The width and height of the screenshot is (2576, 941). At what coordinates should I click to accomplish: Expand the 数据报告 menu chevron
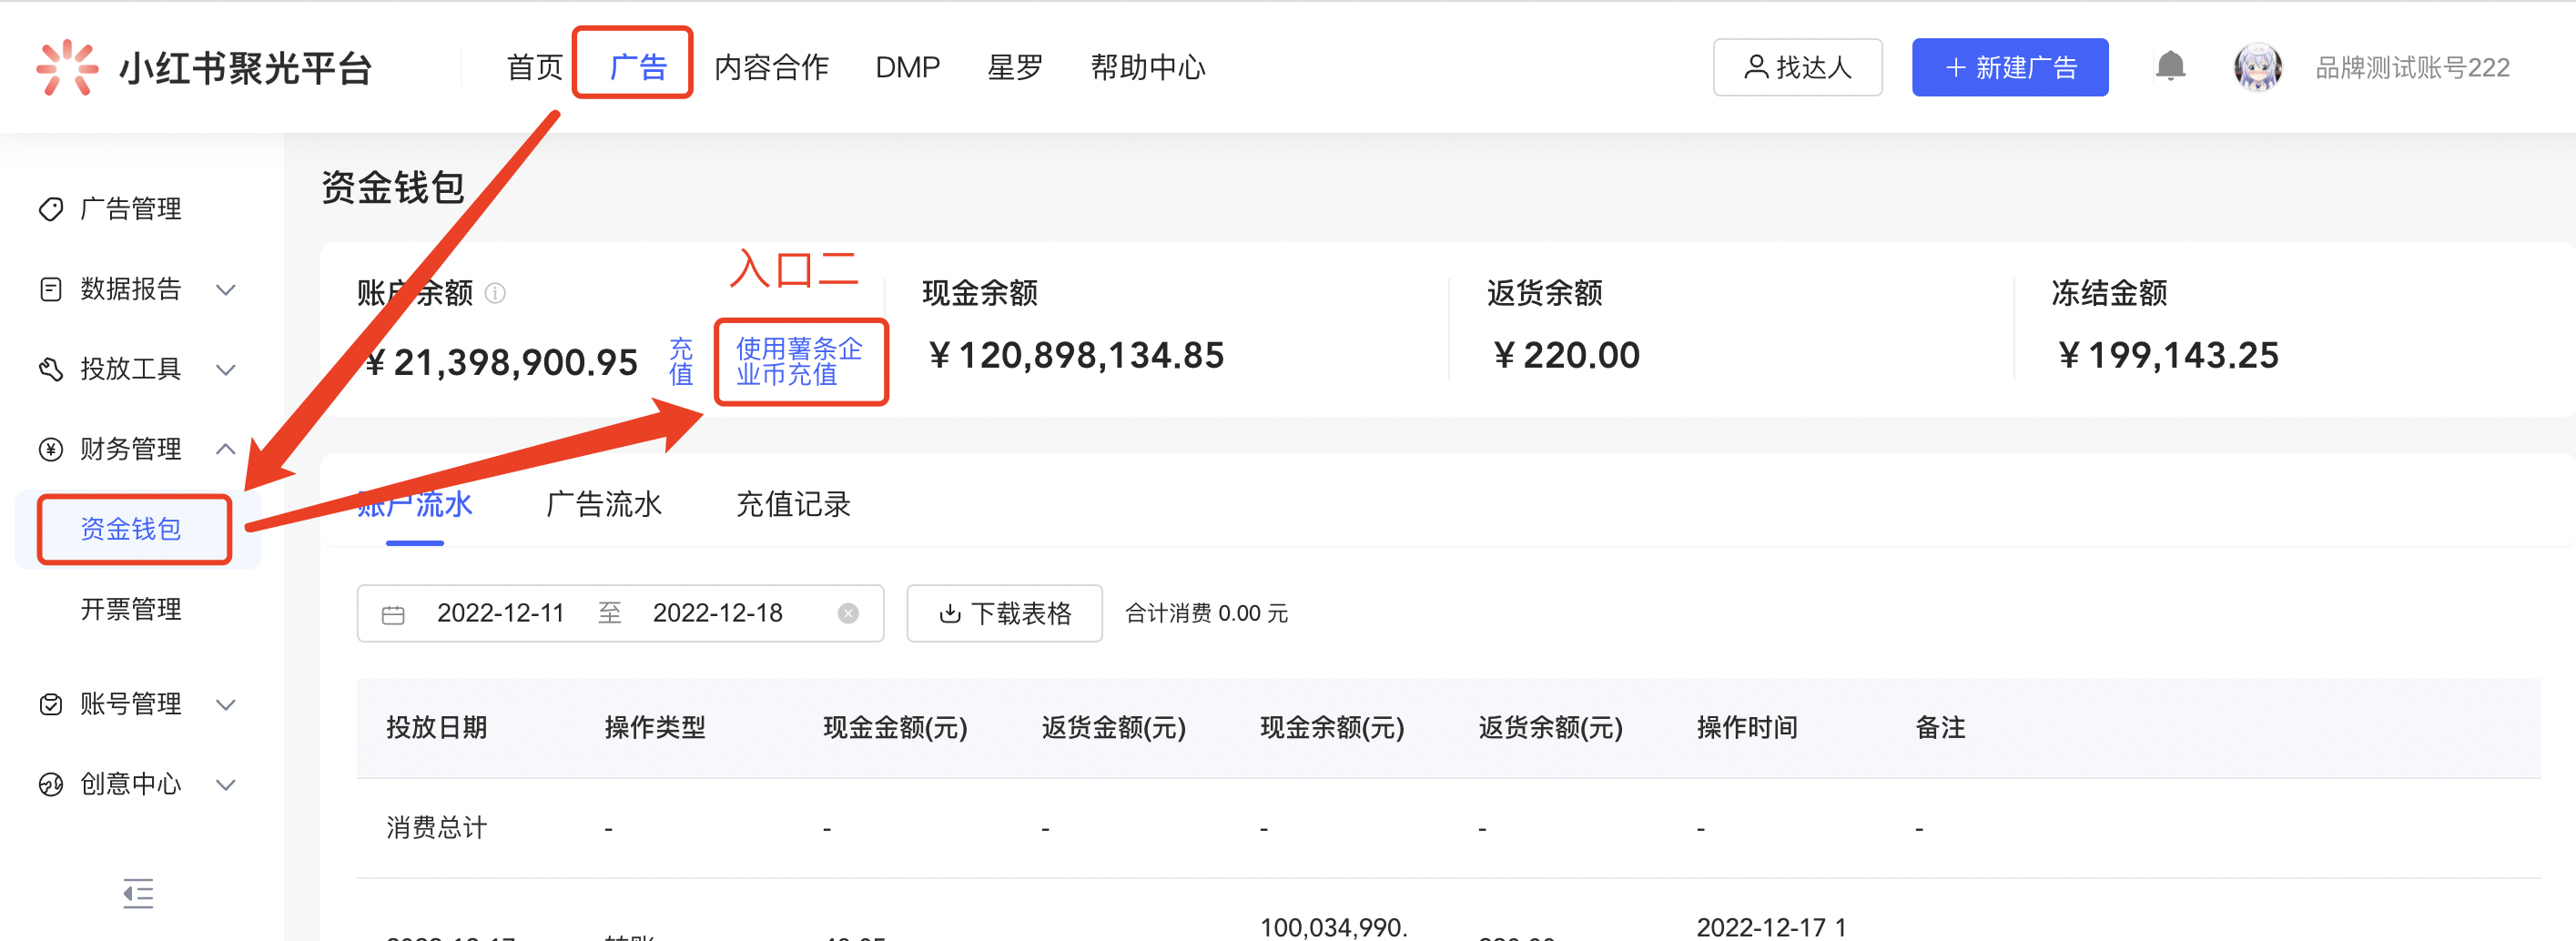[226, 290]
